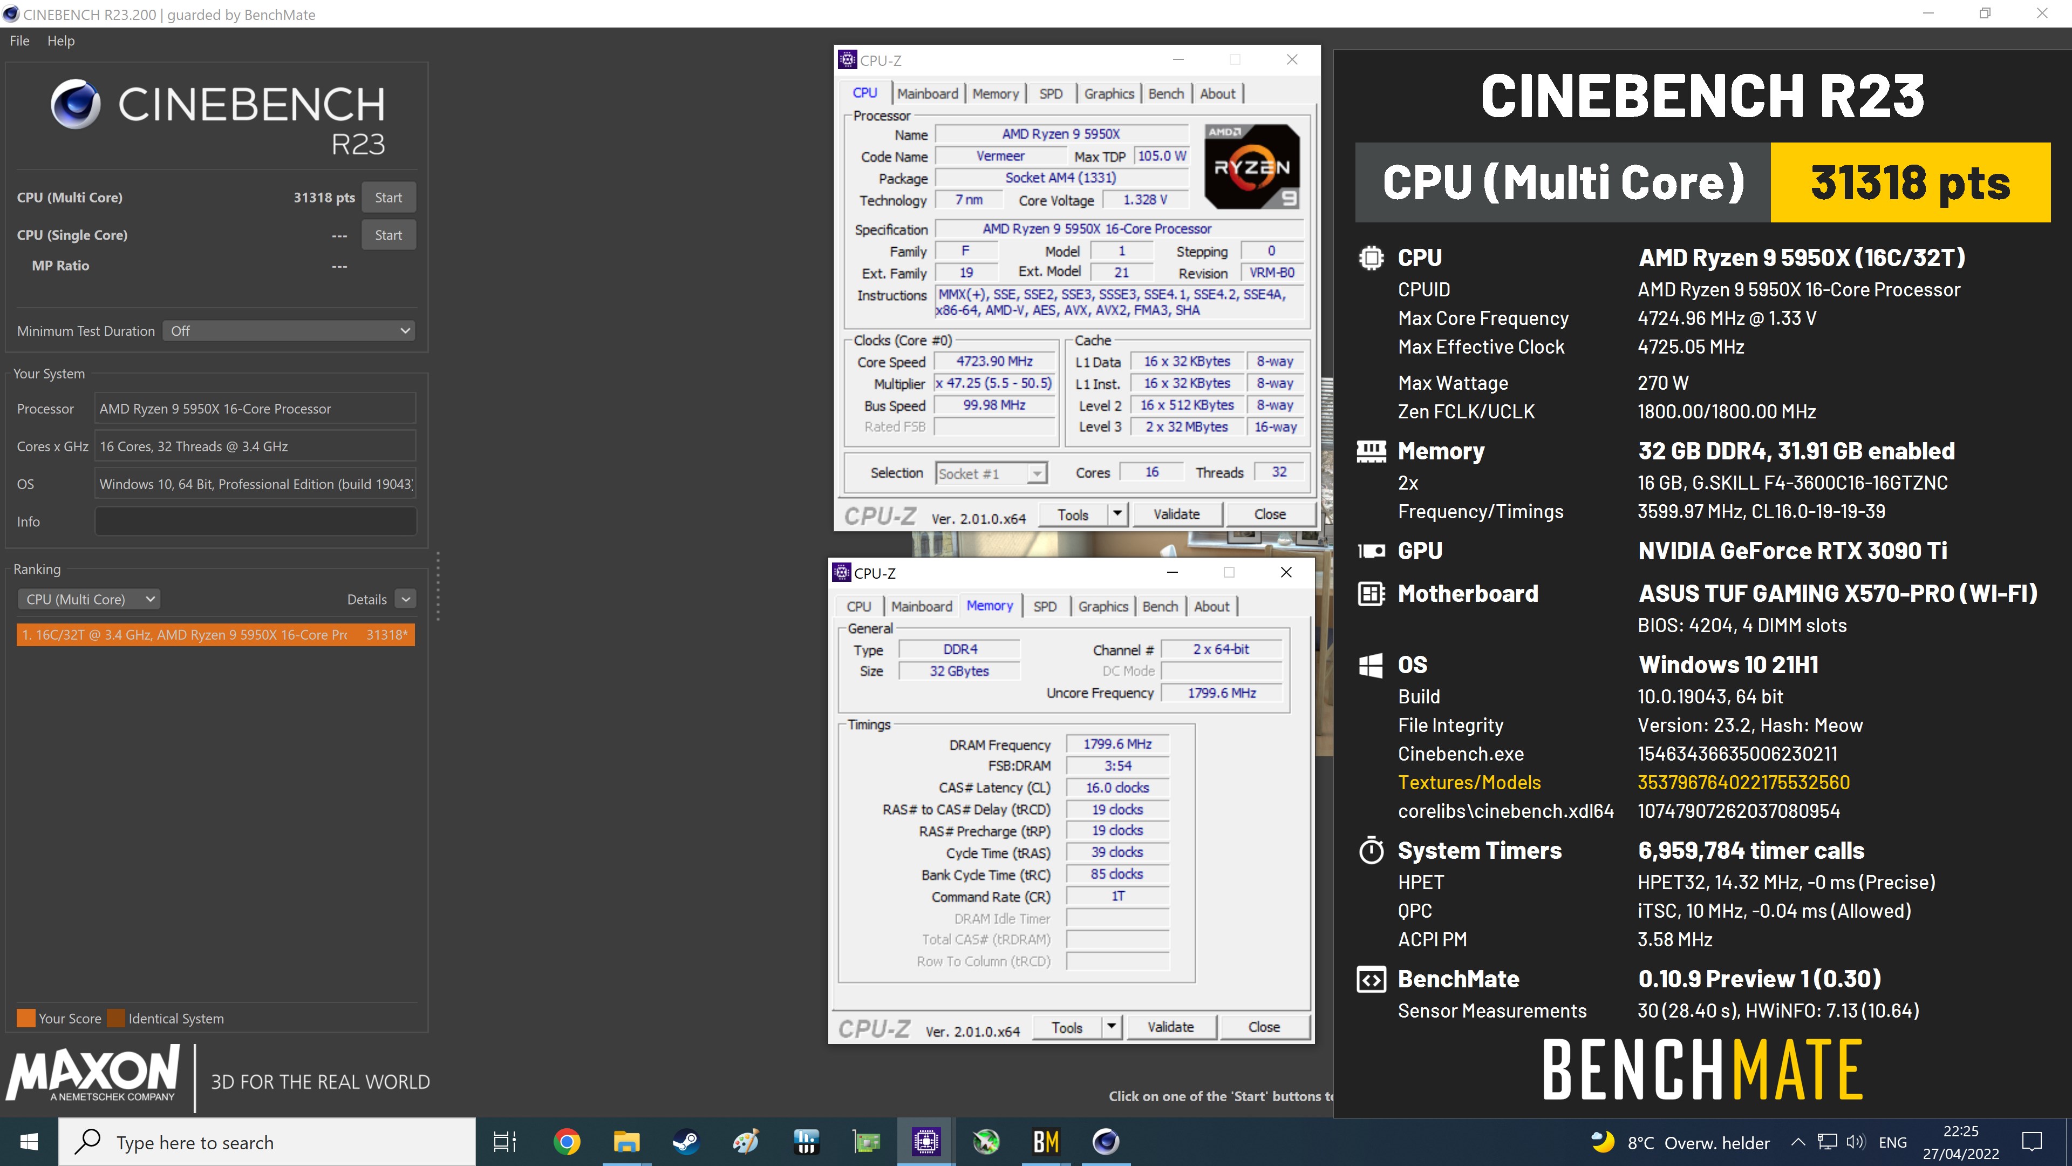2072x1166 pixels.
Task: Click the orange Your Score legend swatch
Action: [x=26, y=1019]
